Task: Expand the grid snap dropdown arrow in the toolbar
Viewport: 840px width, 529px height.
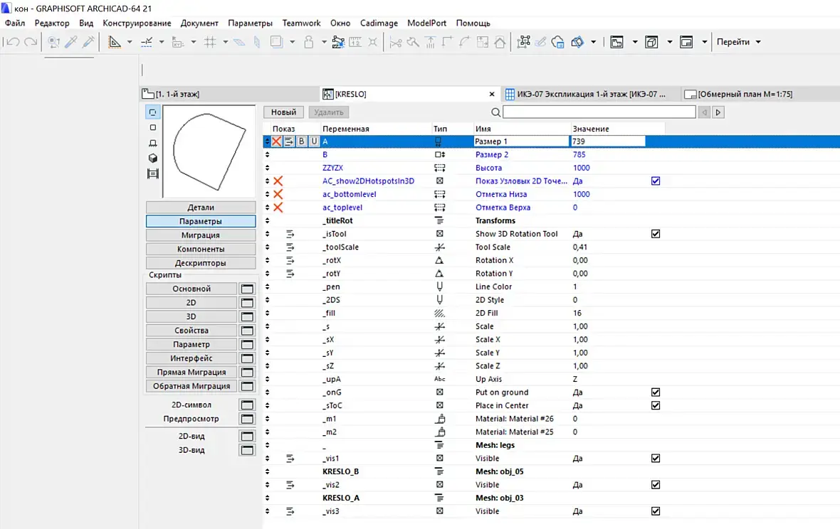Action: click(x=225, y=42)
